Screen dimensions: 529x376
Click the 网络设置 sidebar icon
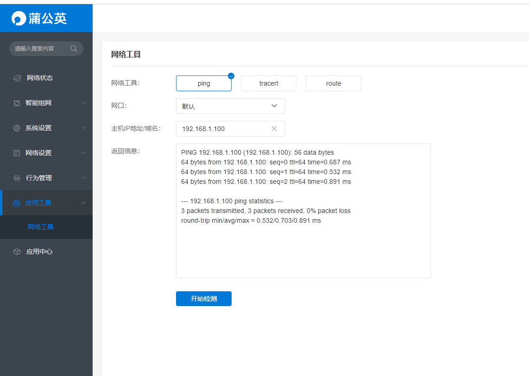coord(17,153)
